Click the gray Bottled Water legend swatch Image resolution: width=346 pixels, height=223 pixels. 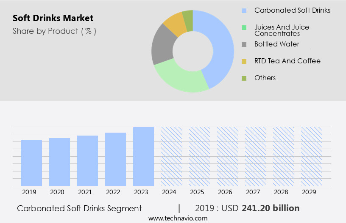click(x=244, y=44)
